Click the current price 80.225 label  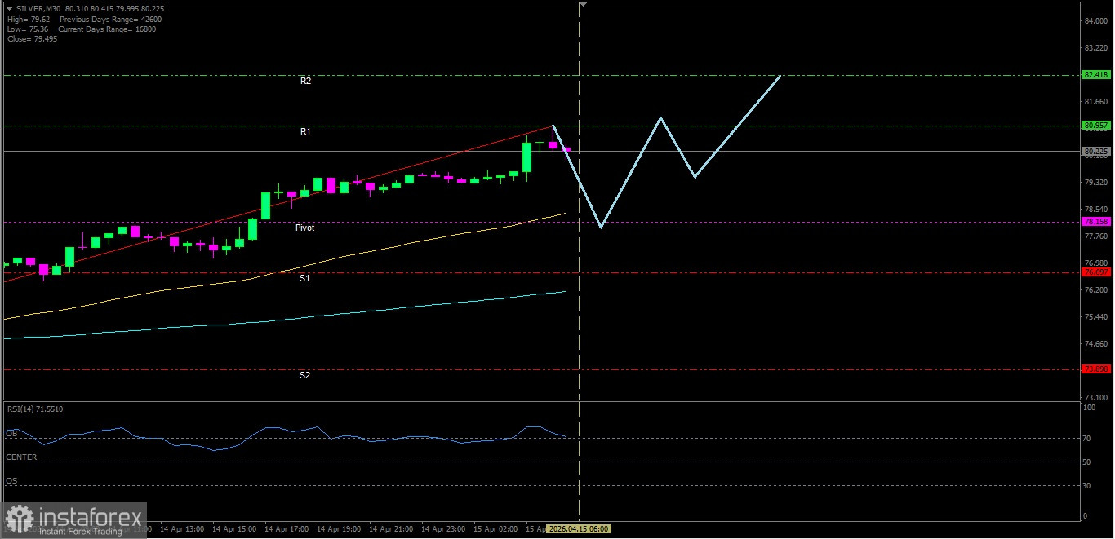click(x=1095, y=152)
